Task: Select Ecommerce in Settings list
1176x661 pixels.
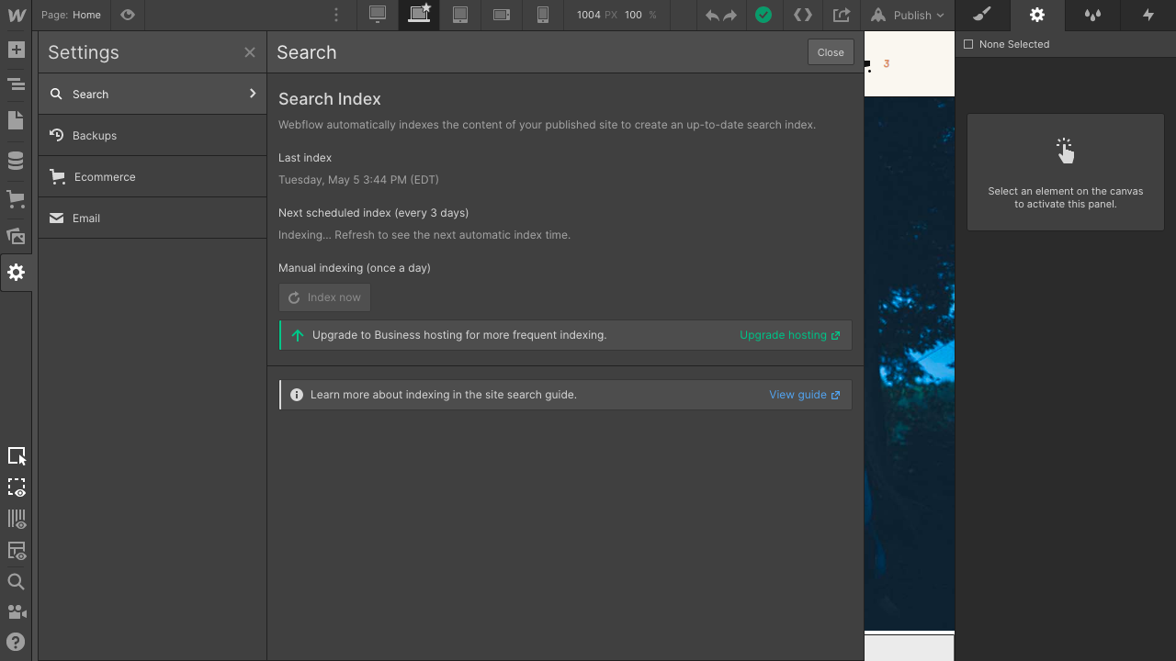Action: pyautogui.click(x=153, y=176)
